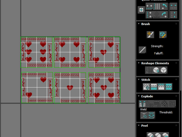Click Relax Until Flat lightning icon
182x137 pixels.
[156, 70]
